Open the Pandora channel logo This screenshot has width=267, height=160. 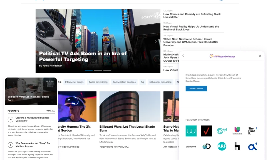click(191, 147)
